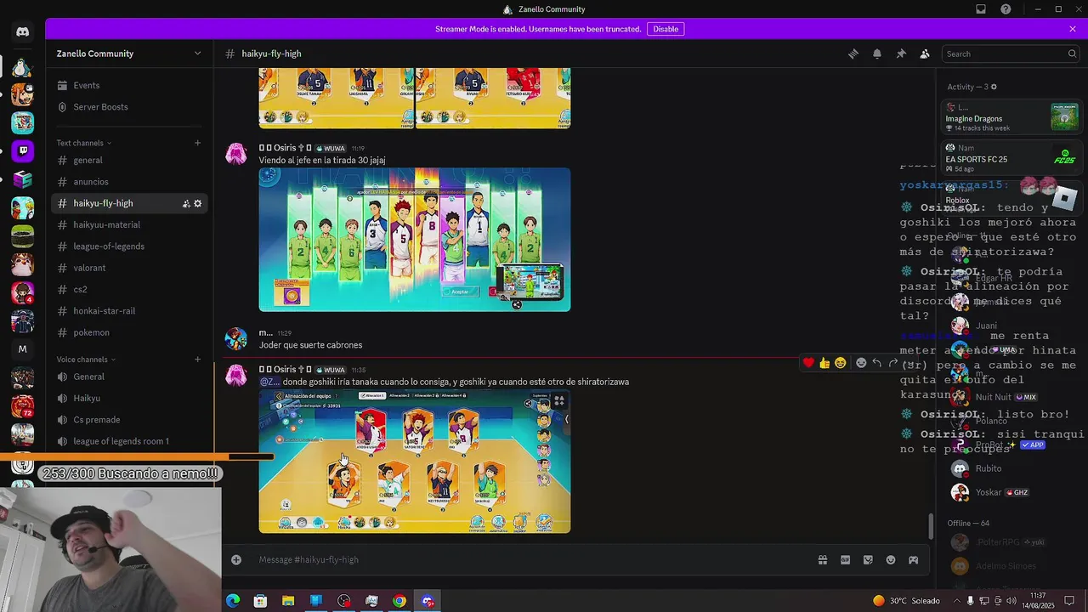Open Threads in channel header
The width and height of the screenshot is (1088, 612).
tap(853, 54)
